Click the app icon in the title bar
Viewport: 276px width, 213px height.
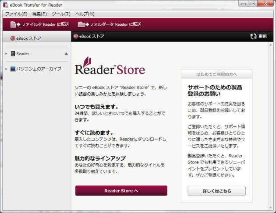(6, 5)
